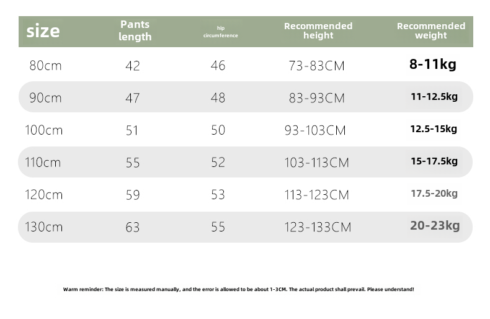The width and height of the screenshot is (490, 319).
Task: Select the 100cm size row label
Action: [x=43, y=130]
